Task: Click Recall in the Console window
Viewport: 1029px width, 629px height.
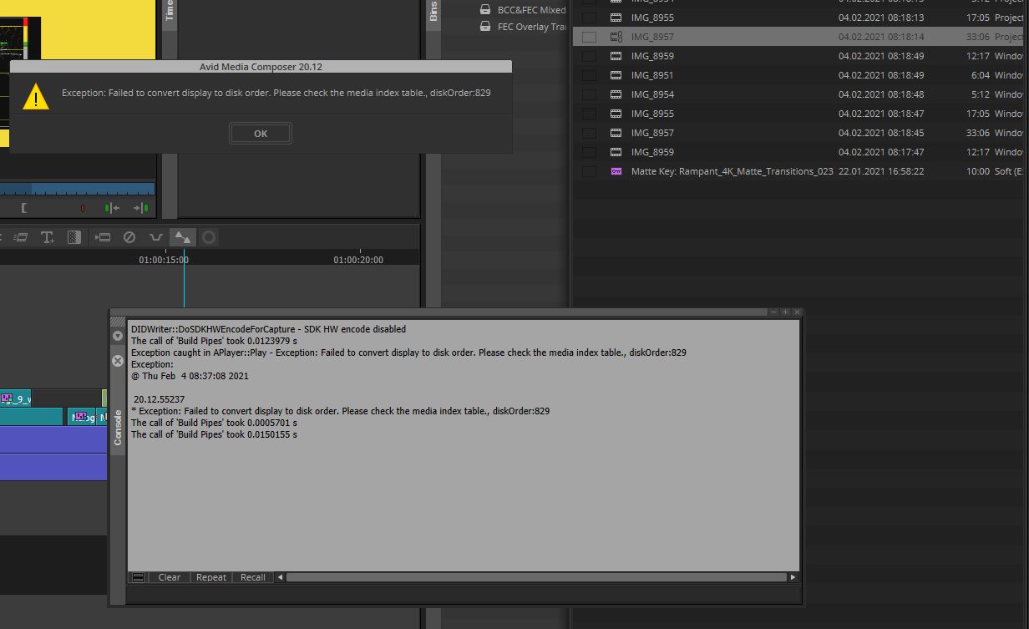Action: pyautogui.click(x=253, y=577)
